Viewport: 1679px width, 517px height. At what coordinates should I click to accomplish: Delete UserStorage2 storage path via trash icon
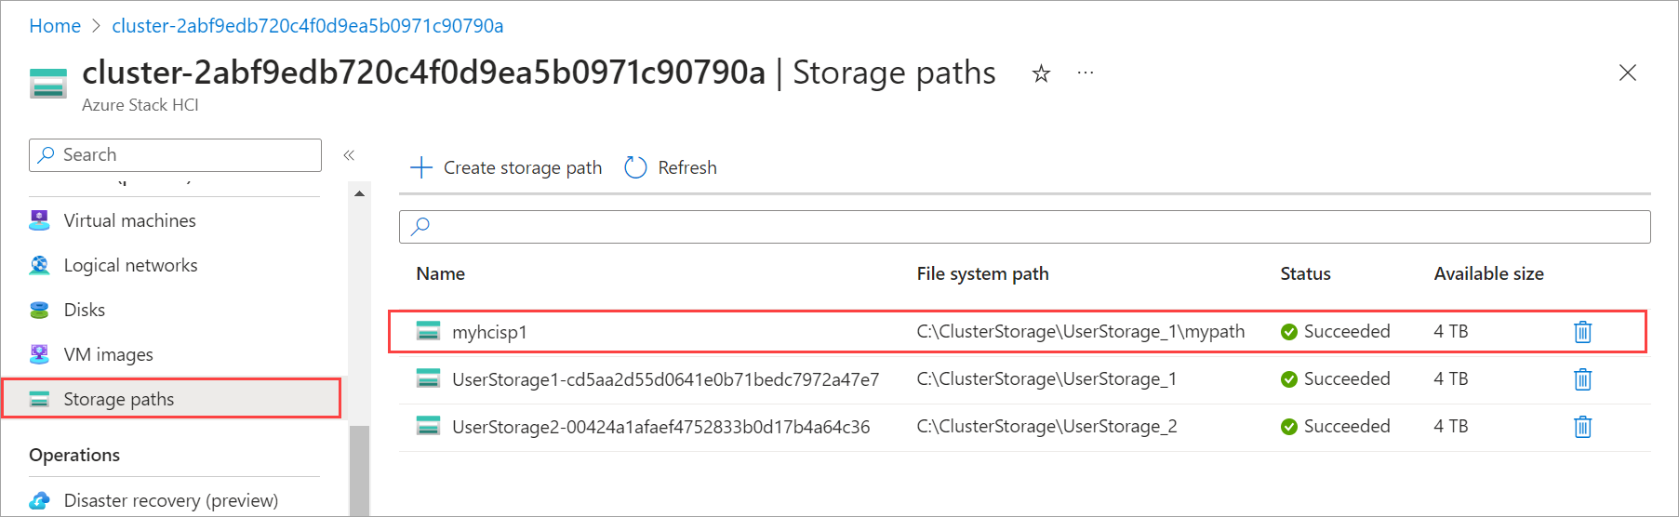coord(1582,427)
